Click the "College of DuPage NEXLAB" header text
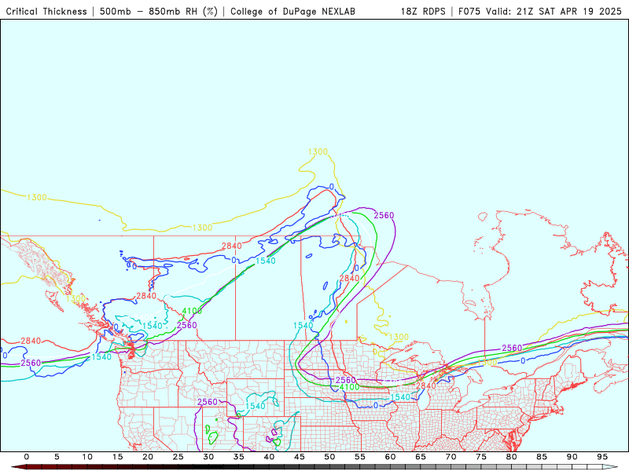 [292, 12]
